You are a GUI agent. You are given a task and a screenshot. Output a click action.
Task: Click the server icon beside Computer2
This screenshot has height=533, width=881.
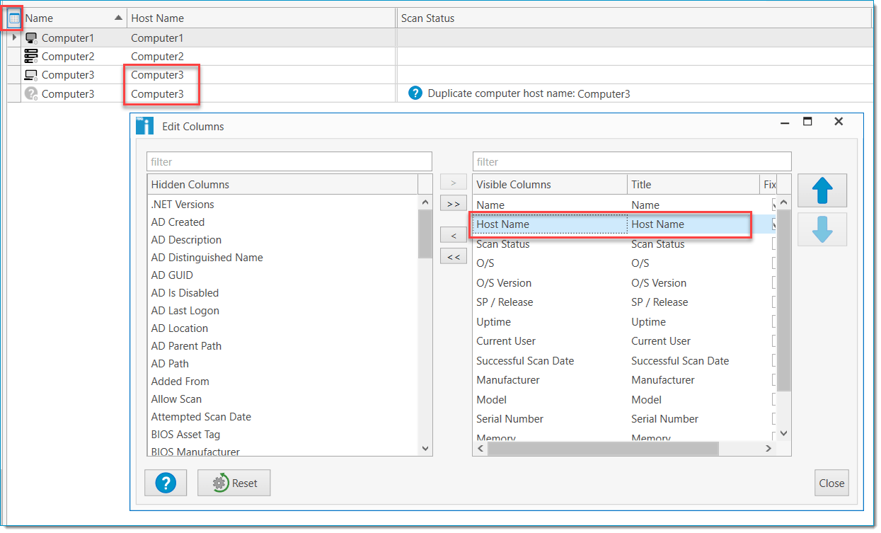coord(30,56)
